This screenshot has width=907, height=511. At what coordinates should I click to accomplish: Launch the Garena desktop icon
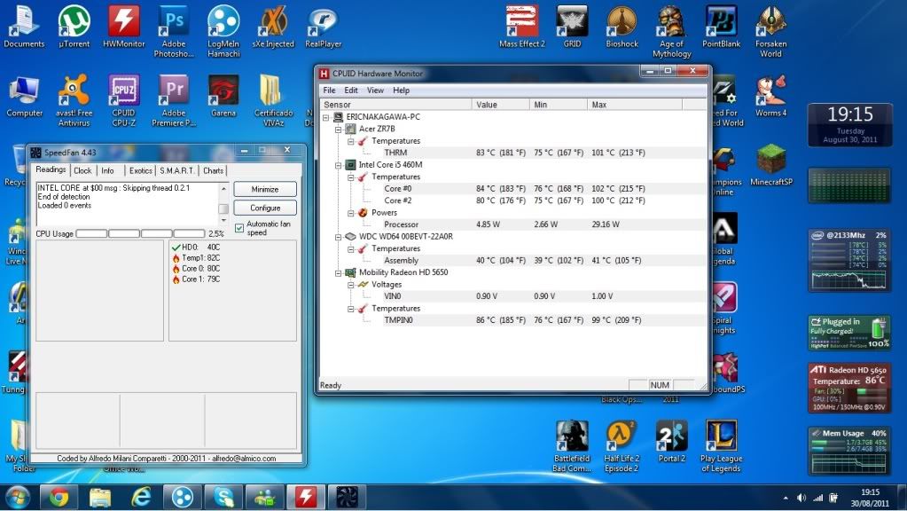point(223,96)
